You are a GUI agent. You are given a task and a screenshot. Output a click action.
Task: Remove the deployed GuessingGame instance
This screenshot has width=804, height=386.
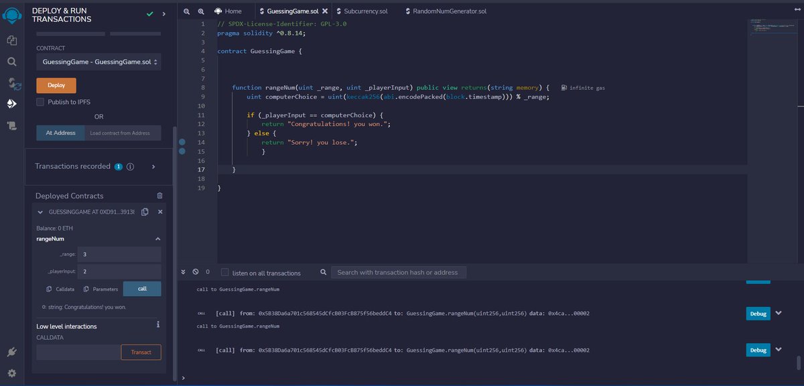click(x=160, y=212)
